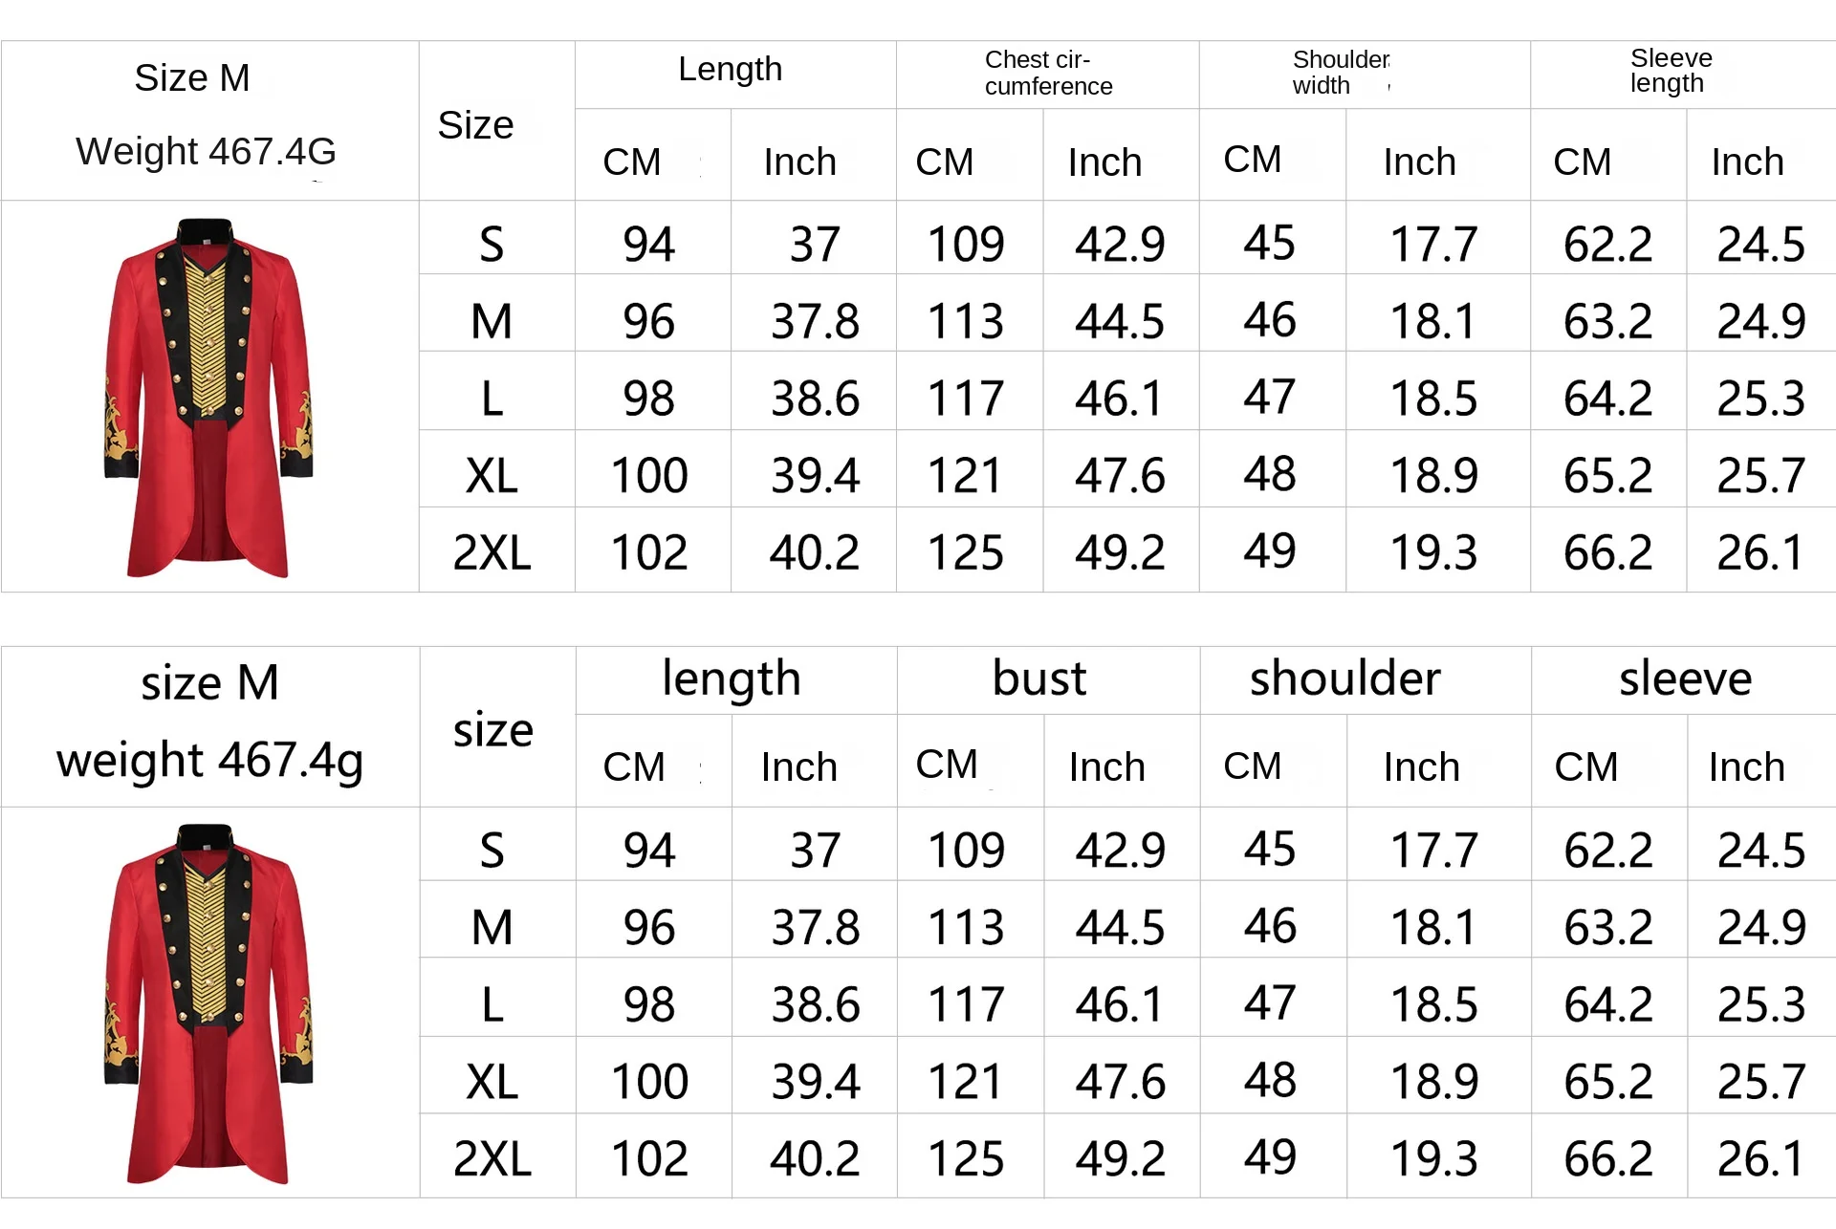Click the 26.1 sleeve value in bottom table

1760,1159
